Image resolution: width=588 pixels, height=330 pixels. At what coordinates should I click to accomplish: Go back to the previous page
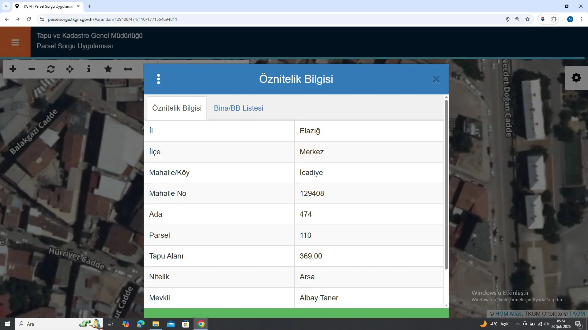pyautogui.click(x=7, y=19)
